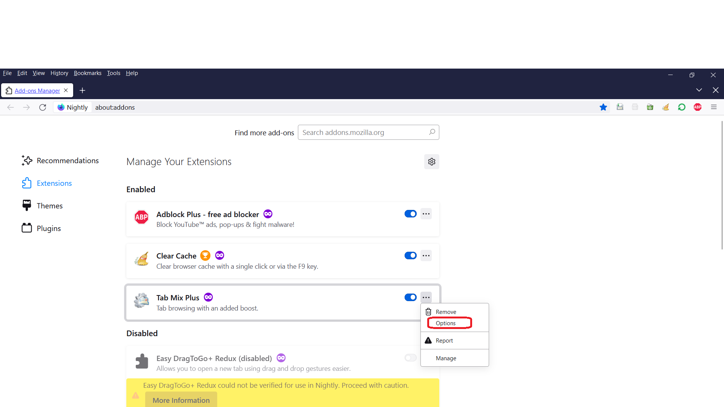Go to Plugins in the sidebar
724x407 pixels.
click(x=41, y=228)
